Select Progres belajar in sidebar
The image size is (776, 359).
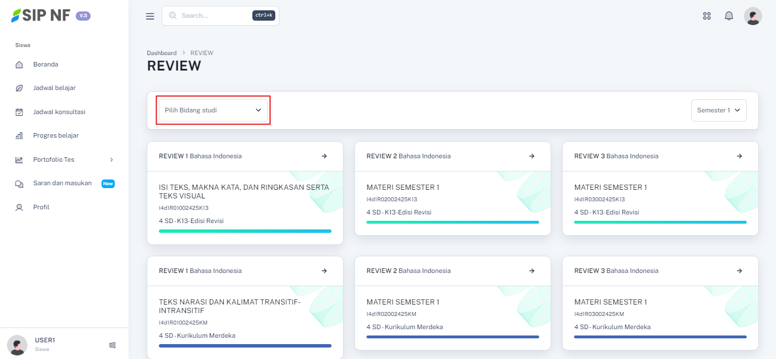pos(56,135)
